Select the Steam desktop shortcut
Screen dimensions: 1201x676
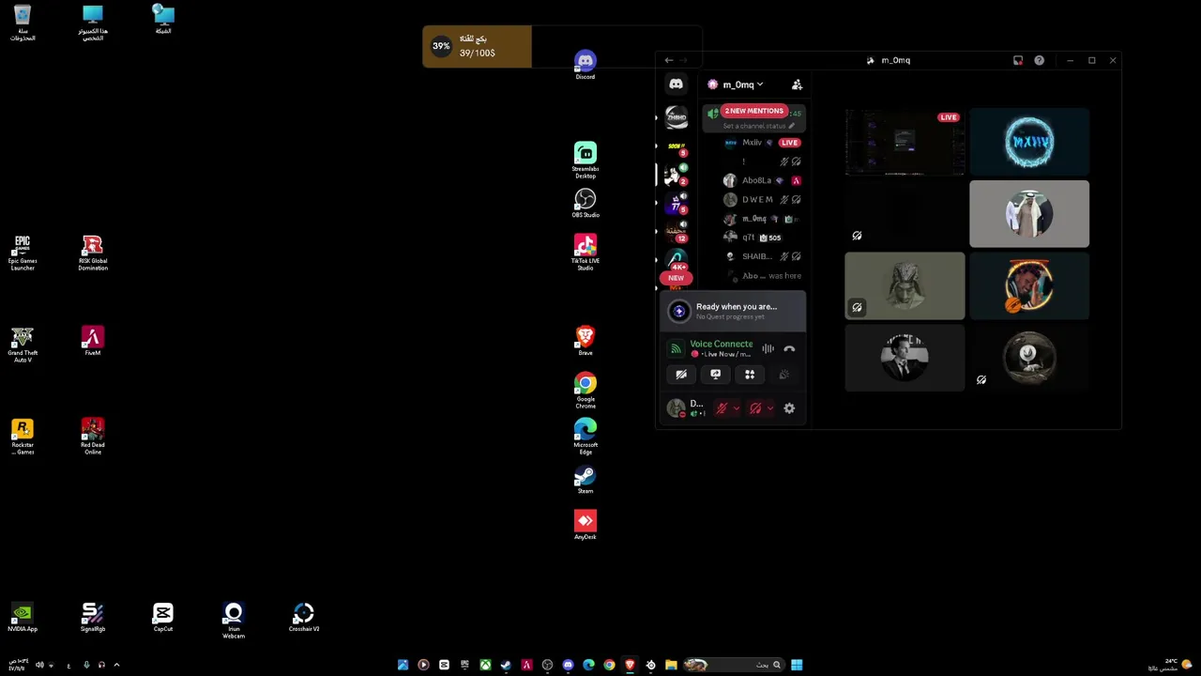585,479
